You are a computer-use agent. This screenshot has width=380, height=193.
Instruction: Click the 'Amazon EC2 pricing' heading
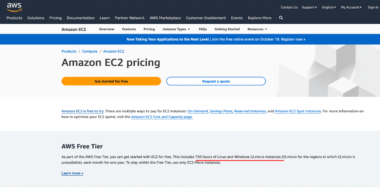111,62
